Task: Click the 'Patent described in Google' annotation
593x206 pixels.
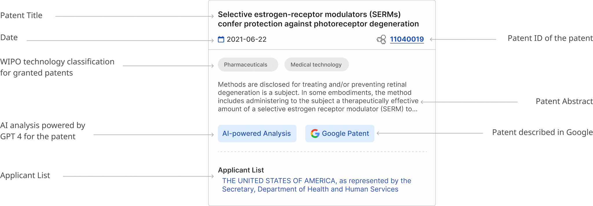Action: click(542, 132)
